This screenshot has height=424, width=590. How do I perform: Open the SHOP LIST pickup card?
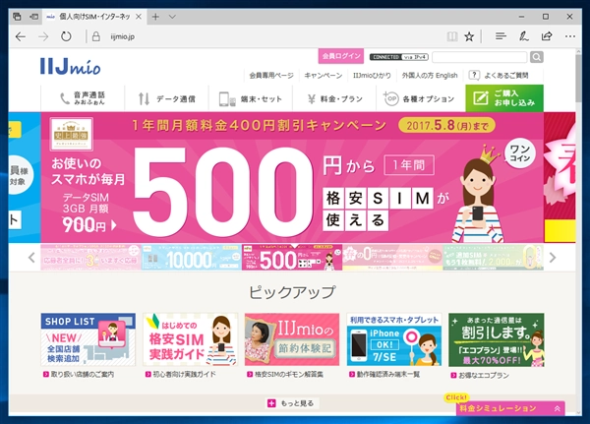tap(88, 339)
